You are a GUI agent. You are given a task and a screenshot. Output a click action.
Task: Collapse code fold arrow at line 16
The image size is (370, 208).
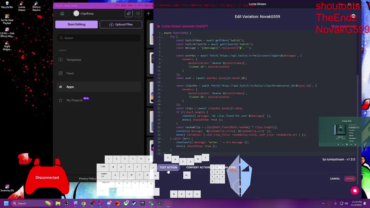pyautogui.click(x=162, y=90)
